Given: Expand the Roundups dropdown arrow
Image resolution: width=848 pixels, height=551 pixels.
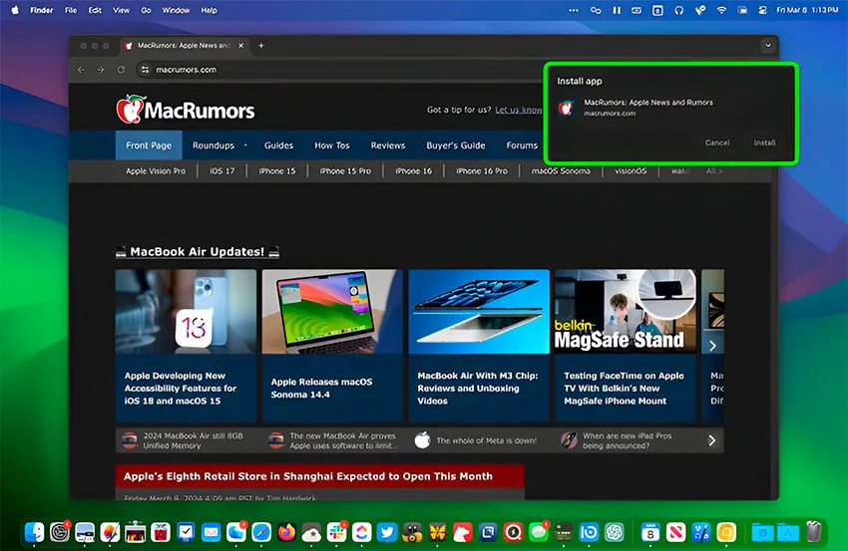Looking at the screenshot, I should pyautogui.click(x=245, y=145).
